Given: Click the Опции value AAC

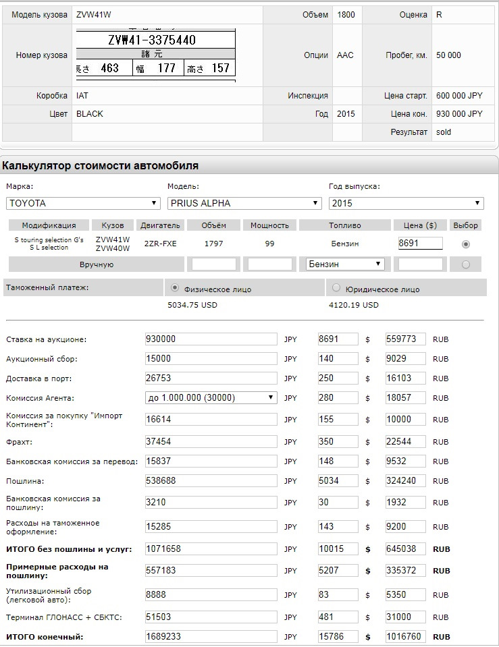Looking at the screenshot, I should [x=345, y=55].
